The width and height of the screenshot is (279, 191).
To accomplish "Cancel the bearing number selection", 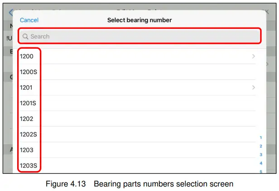I will click(x=29, y=20).
